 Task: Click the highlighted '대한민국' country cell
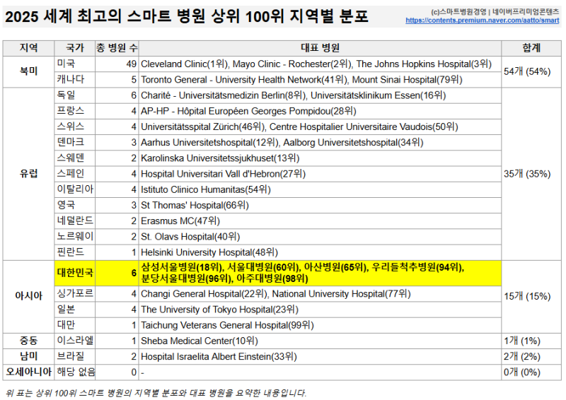(x=75, y=273)
